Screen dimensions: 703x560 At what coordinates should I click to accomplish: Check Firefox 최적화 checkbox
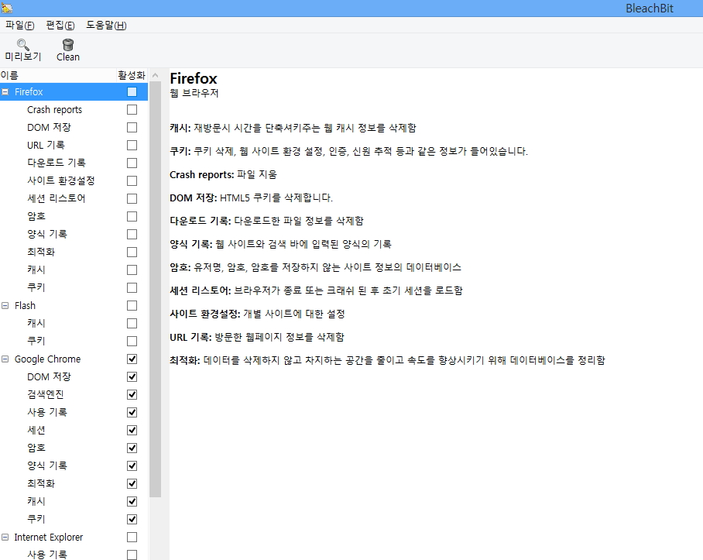coord(132,252)
